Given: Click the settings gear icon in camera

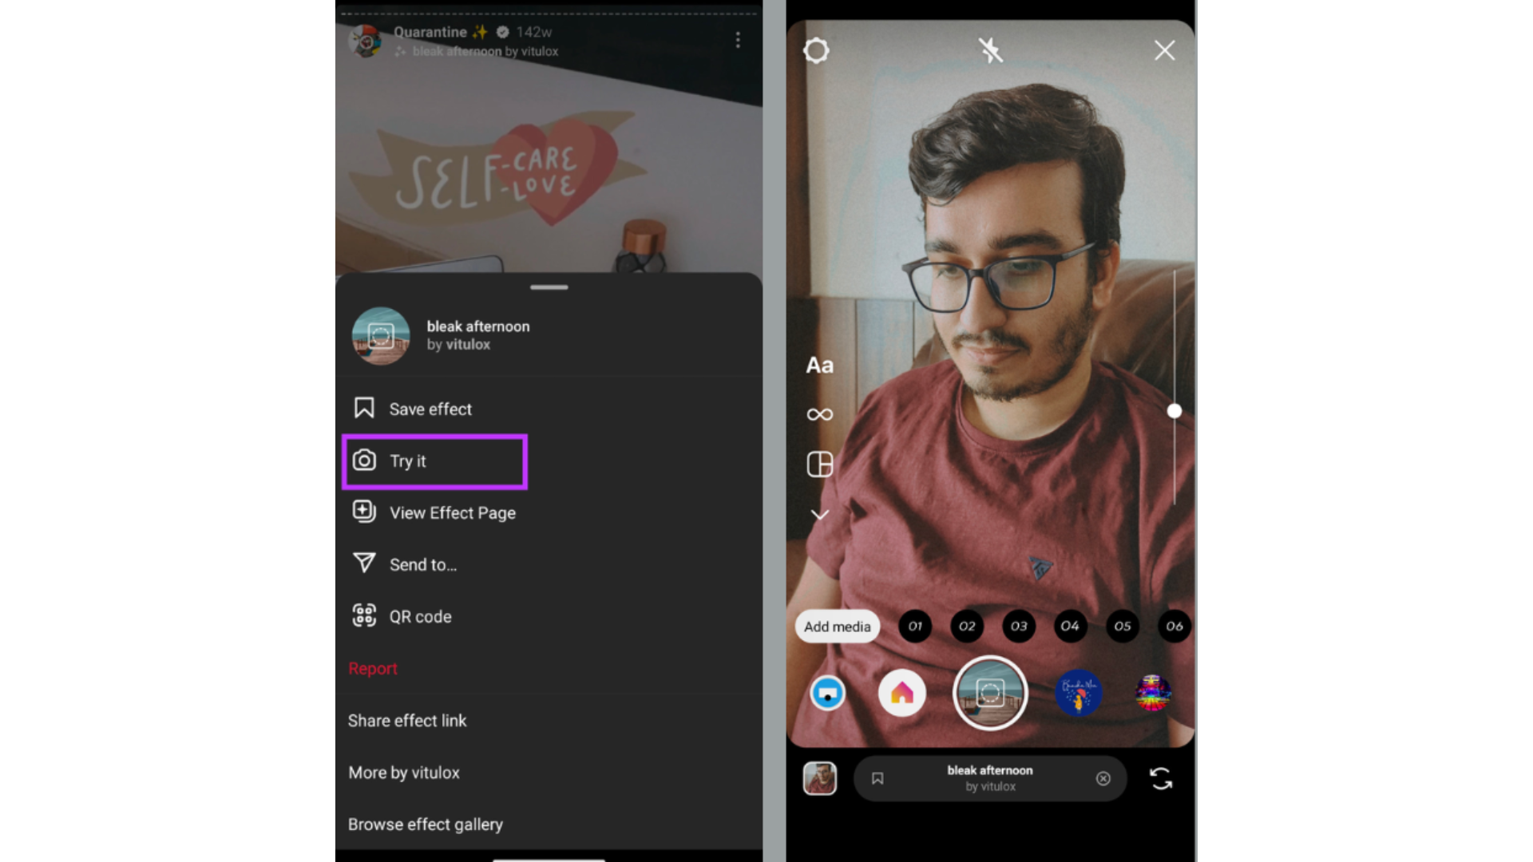Looking at the screenshot, I should click(x=818, y=49).
